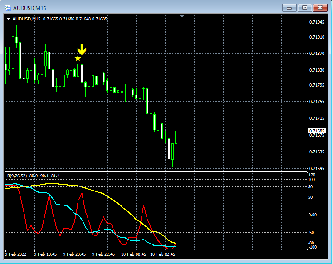Click price scale value 0.71910
The width and height of the screenshot is (333, 264).
[317, 37]
